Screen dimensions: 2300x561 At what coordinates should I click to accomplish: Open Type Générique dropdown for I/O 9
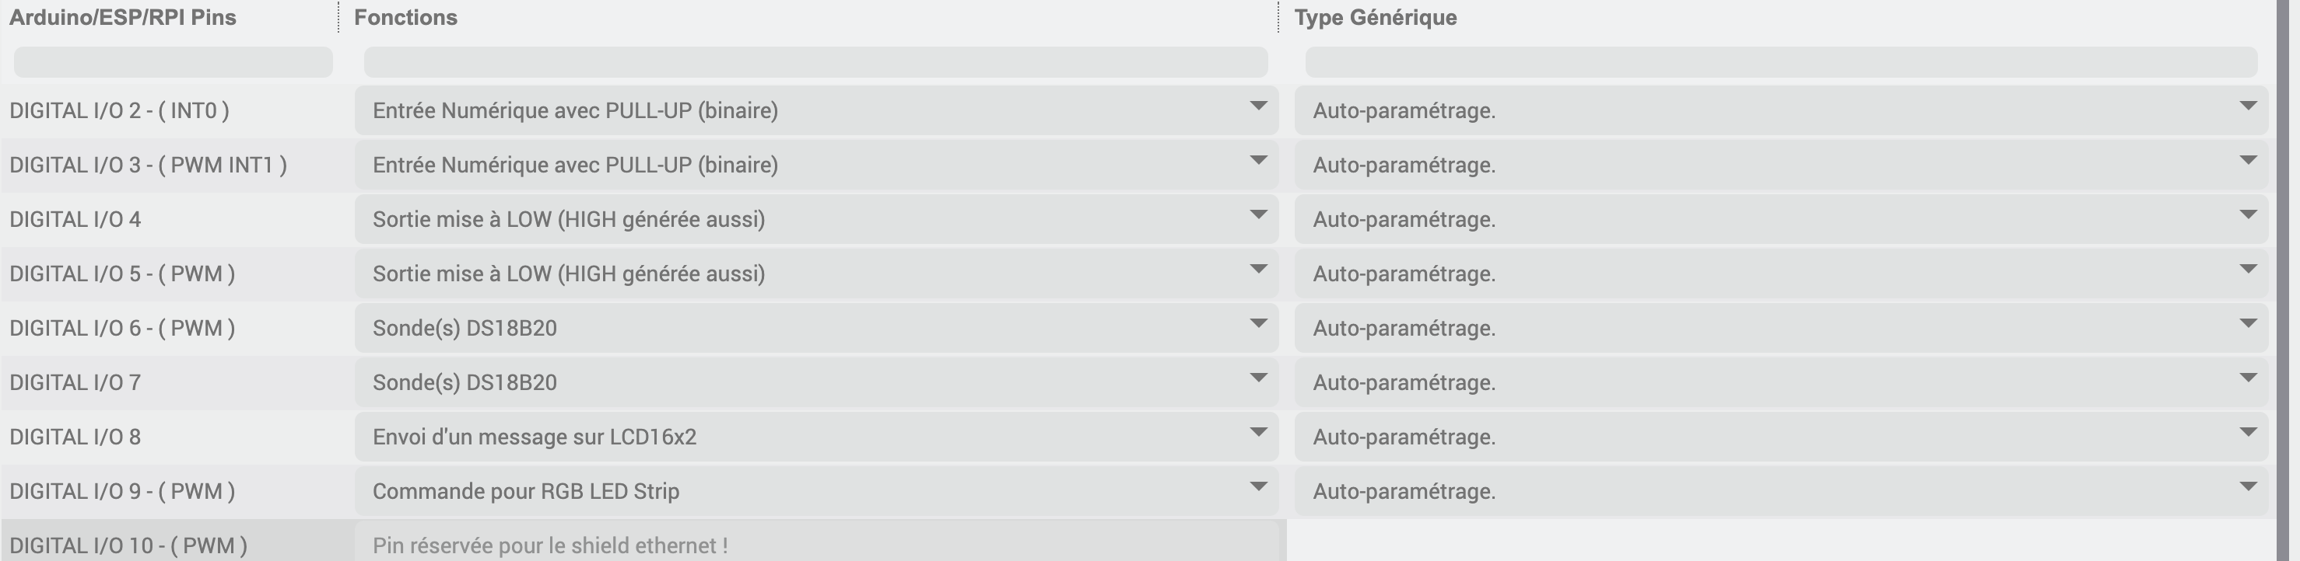point(1780,491)
